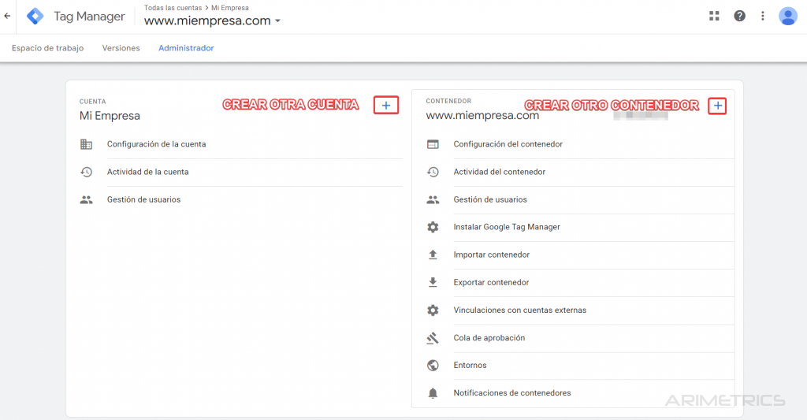Open the Google apps grid
This screenshot has width=807, height=420.
point(714,16)
